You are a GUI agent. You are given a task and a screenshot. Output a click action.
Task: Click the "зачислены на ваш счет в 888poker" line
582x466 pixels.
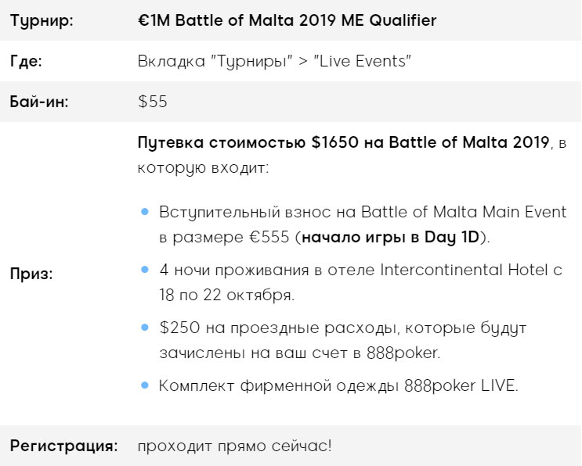click(x=298, y=353)
